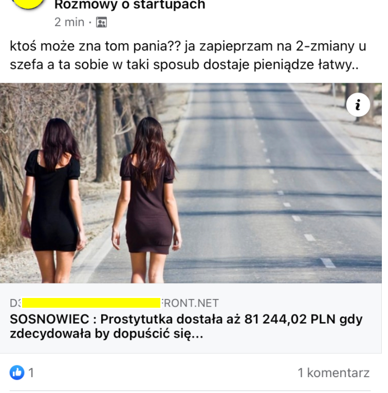Image resolution: width=388 pixels, height=393 pixels.
Task: Tap the blue thumbs-up reaction icon
Action: pyautogui.click(x=17, y=372)
